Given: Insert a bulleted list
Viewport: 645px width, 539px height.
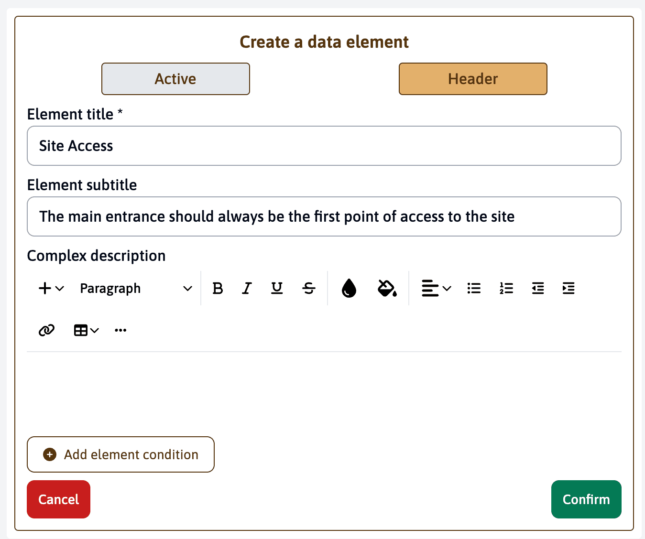Looking at the screenshot, I should tap(474, 288).
